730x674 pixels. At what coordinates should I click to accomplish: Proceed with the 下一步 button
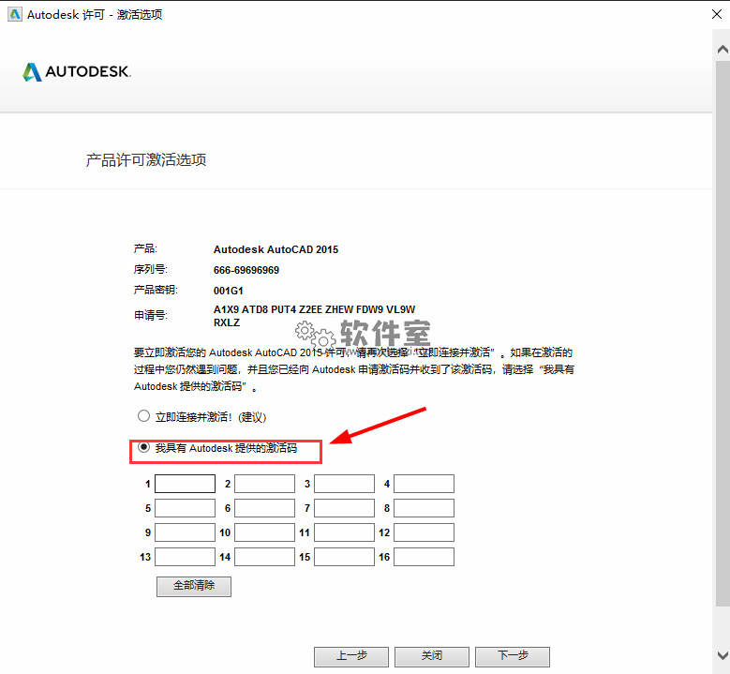[x=513, y=656]
